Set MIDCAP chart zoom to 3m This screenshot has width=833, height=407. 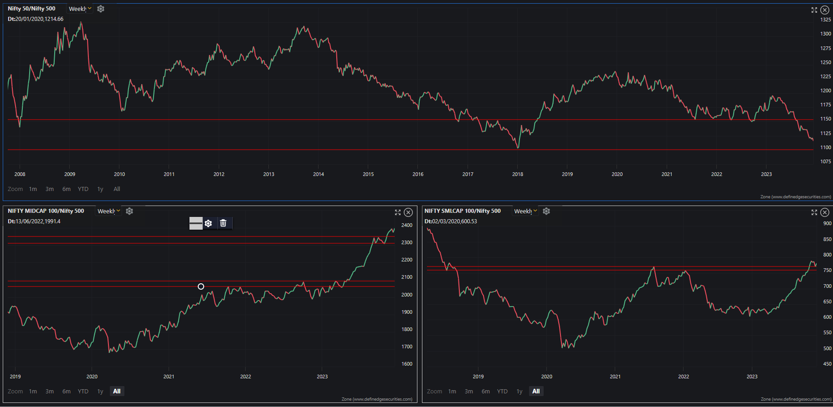click(x=50, y=392)
